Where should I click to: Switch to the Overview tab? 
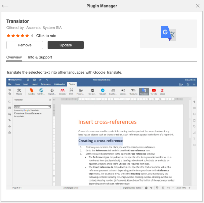click(14, 57)
